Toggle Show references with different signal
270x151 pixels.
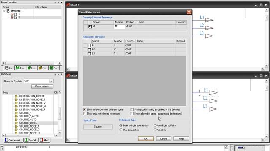tap(84, 109)
